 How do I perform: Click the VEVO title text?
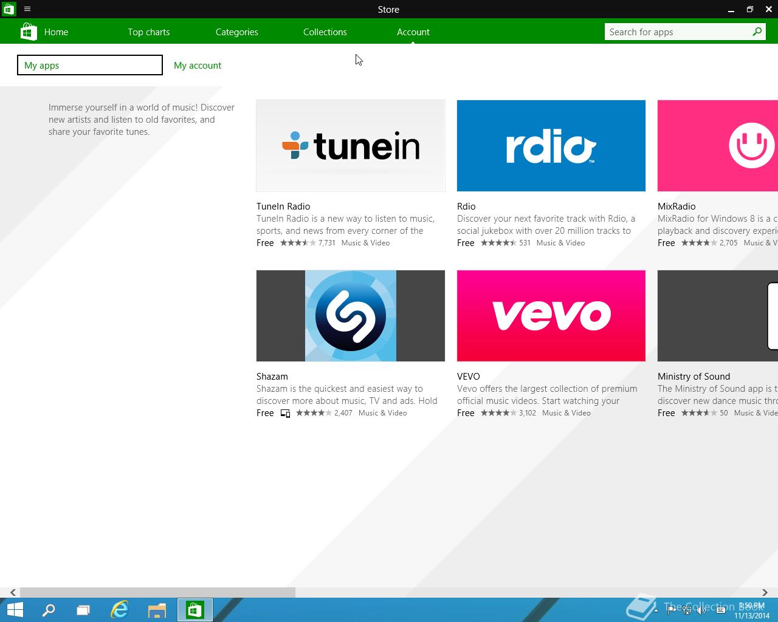click(x=469, y=377)
